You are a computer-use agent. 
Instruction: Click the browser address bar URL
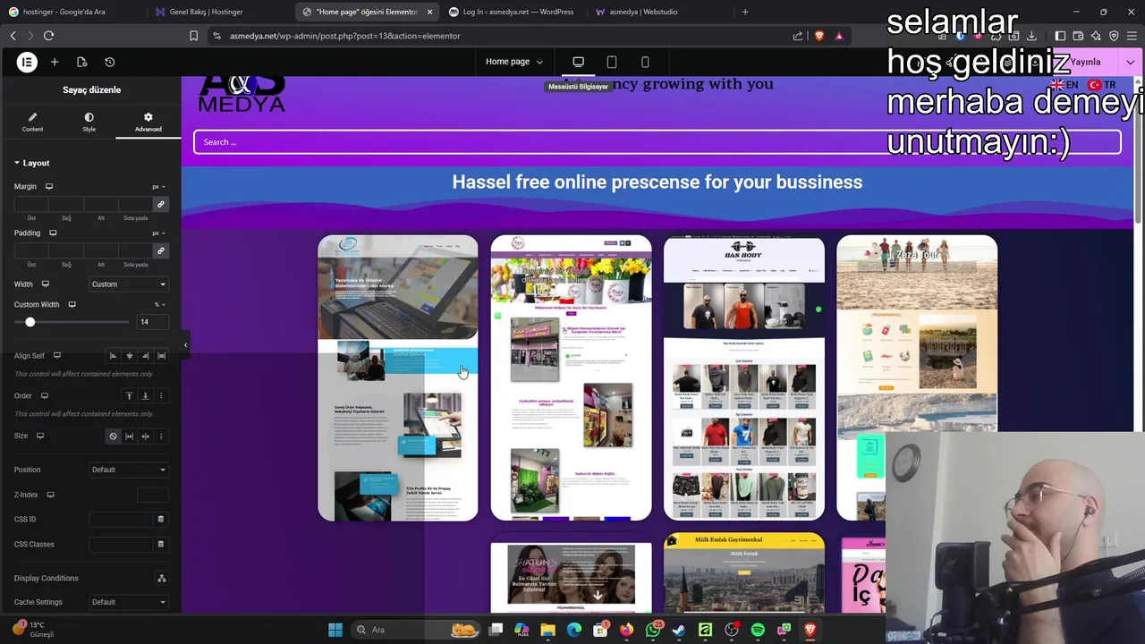(x=344, y=36)
